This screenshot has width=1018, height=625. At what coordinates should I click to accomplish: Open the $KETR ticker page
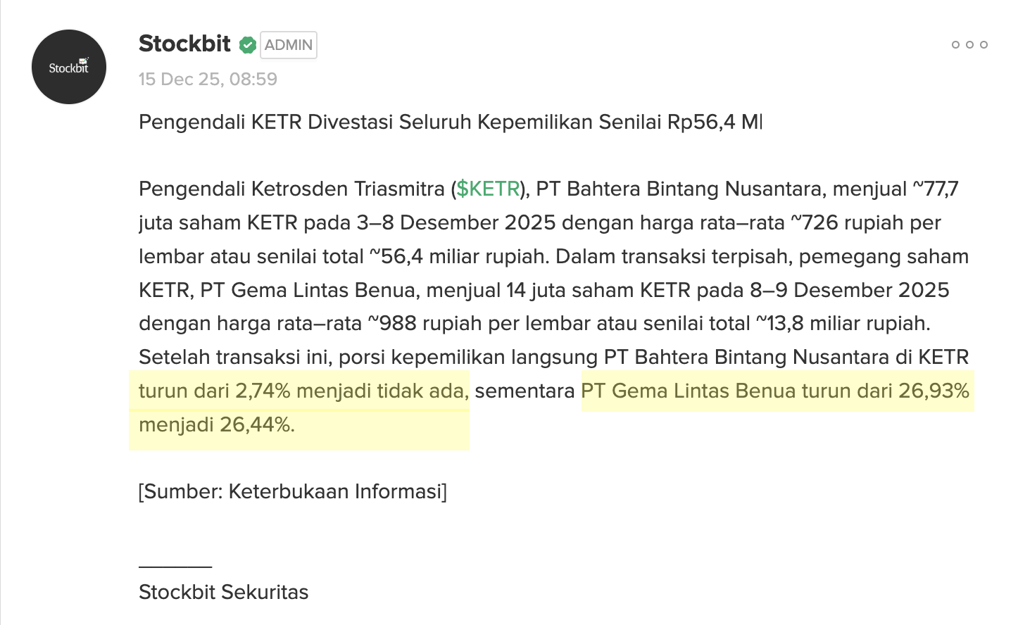coord(487,189)
